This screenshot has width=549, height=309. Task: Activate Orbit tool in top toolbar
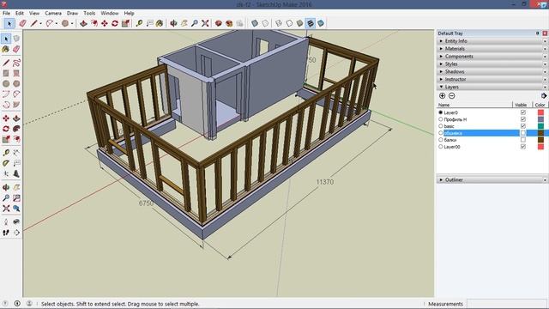[x=173, y=23]
